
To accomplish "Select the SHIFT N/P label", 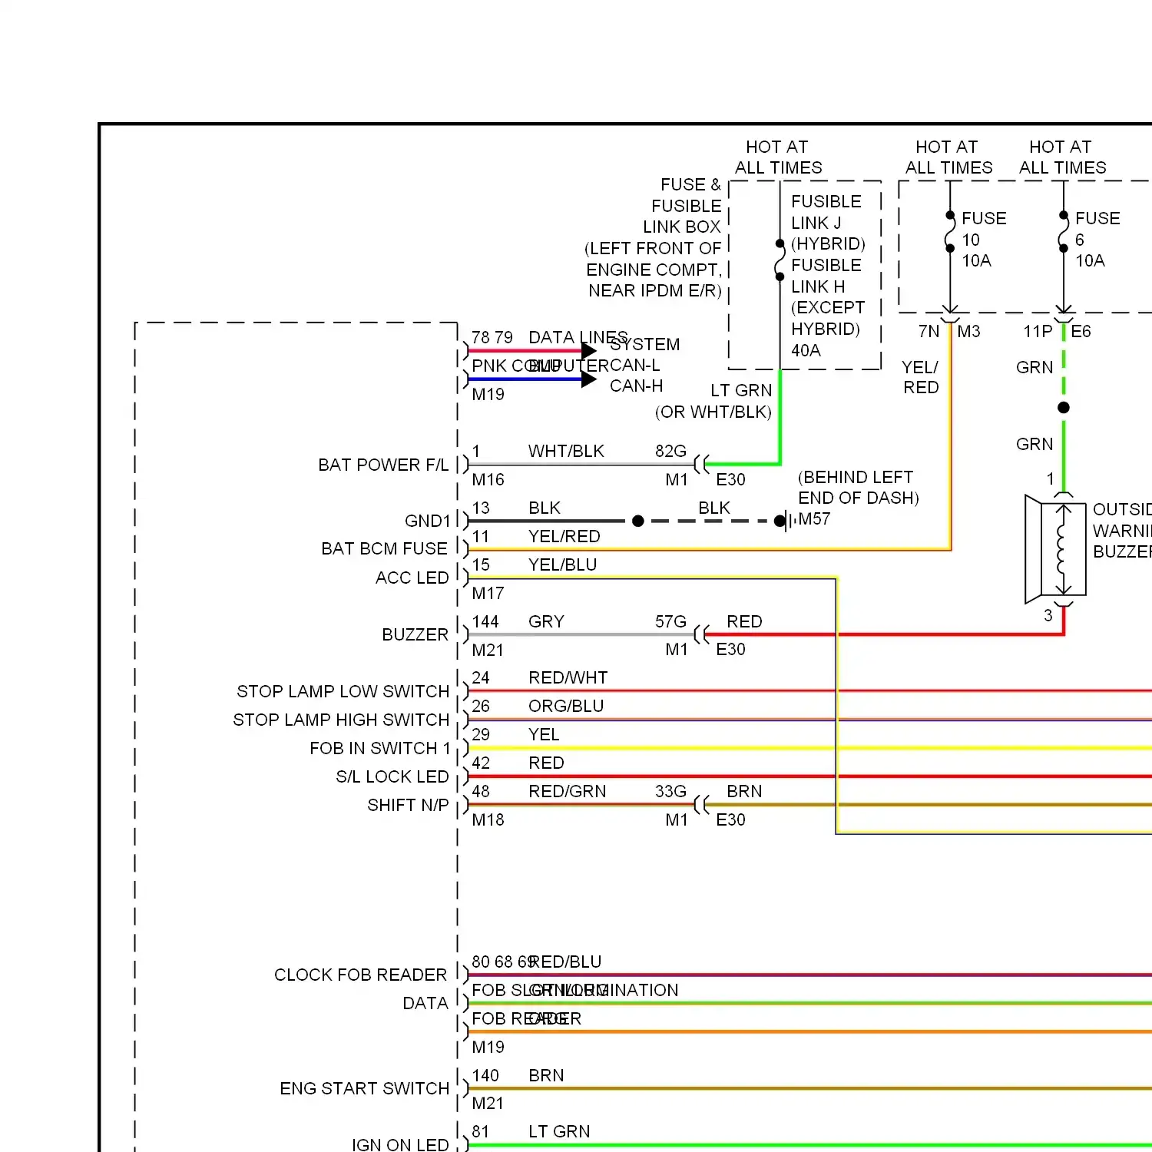I will pos(408,805).
